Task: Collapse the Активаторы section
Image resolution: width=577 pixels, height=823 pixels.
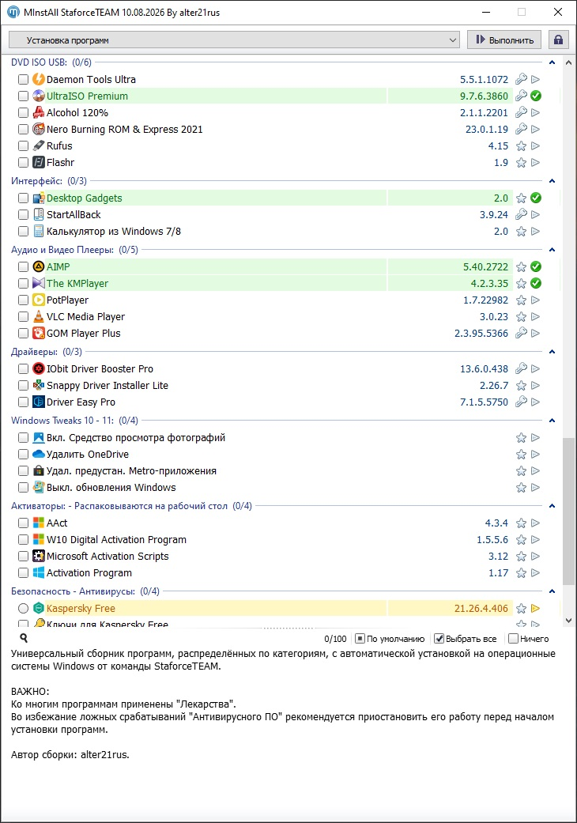Action: click(x=552, y=506)
